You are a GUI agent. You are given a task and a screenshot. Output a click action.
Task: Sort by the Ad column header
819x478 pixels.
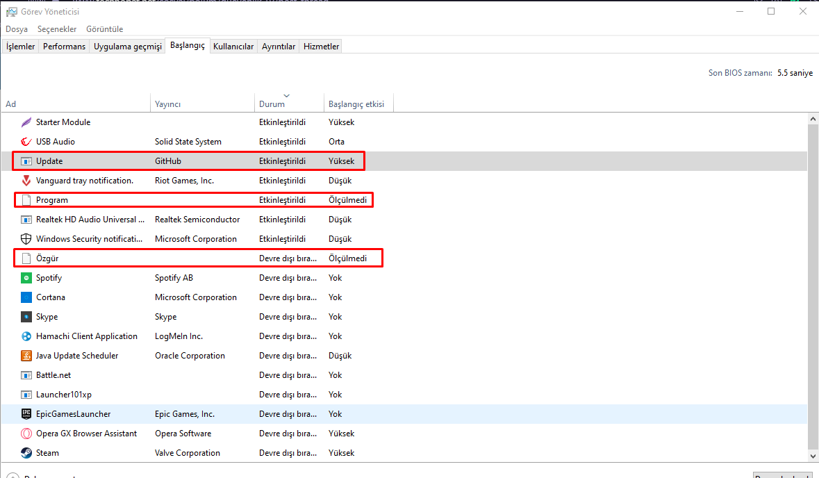pyautogui.click(x=76, y=103)
